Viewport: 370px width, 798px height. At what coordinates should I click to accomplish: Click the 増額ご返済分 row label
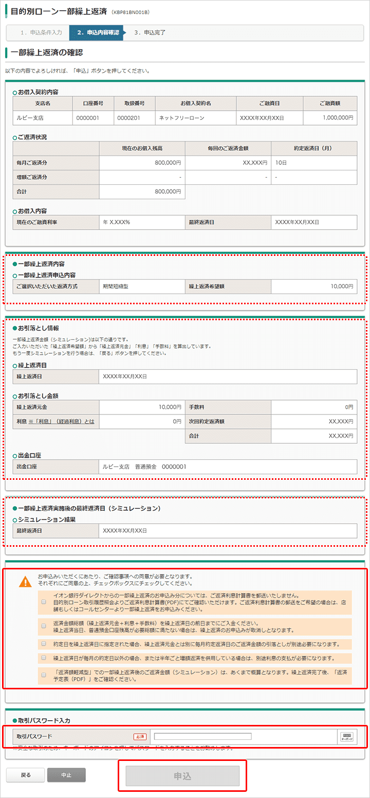(56, 177)
